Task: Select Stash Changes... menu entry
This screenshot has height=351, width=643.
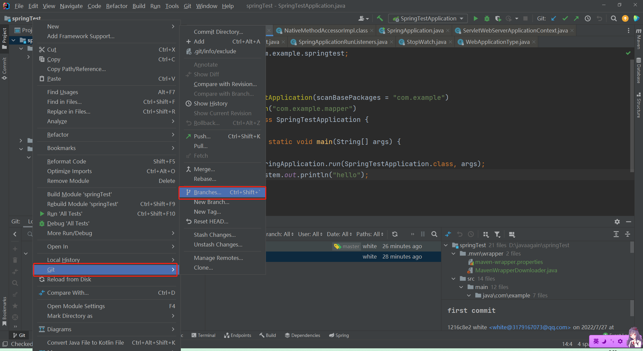Action: point(222,235)
